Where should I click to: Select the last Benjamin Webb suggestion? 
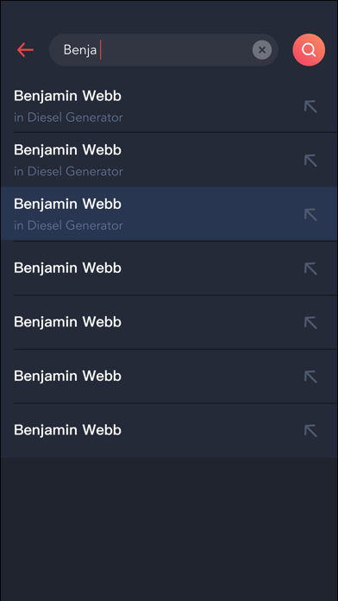click(169, 430)
